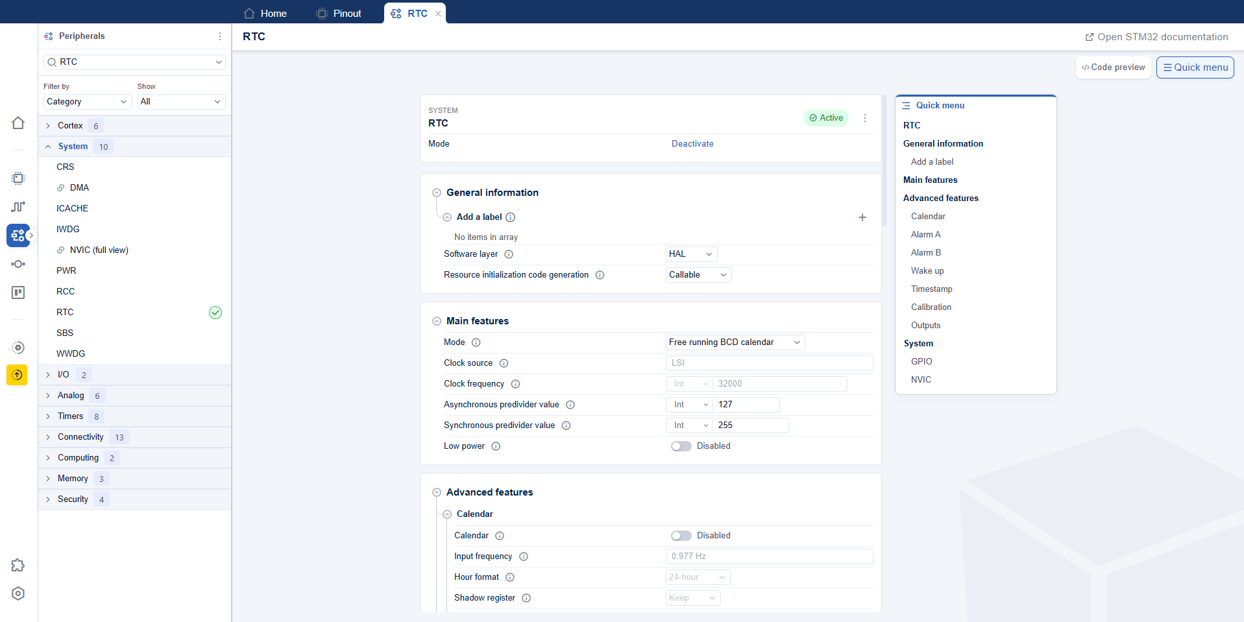Viewport: 1244px width, 622px height.
Task: Enable the Calendar toggle switch
Action: (681, 536)
